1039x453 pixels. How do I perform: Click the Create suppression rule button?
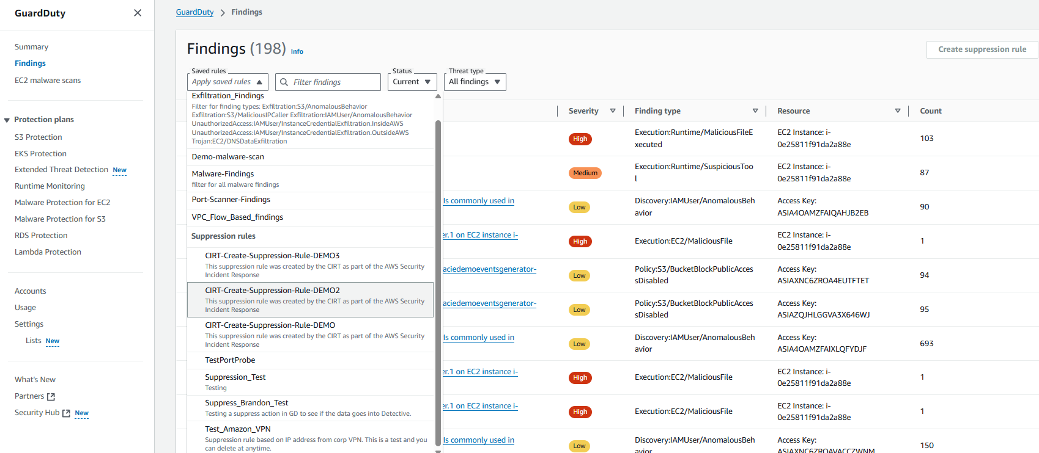tap(982, 49)
